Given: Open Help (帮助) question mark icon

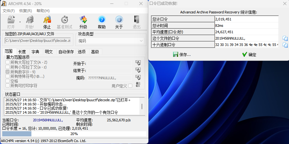Looking at the screenshot, I should pos(102,19).
